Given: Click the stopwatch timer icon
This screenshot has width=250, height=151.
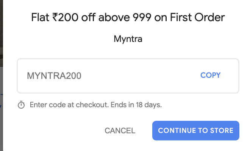Looking at the screenshot, I should pos(21,105).
